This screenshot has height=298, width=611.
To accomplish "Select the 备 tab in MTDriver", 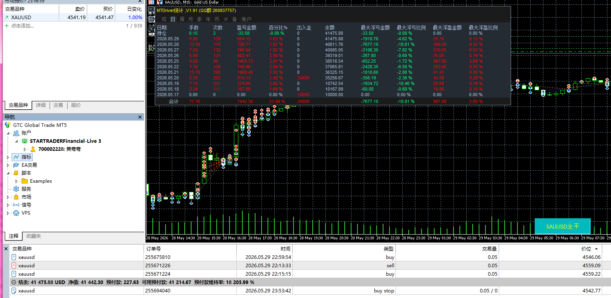I will (234, 19).
